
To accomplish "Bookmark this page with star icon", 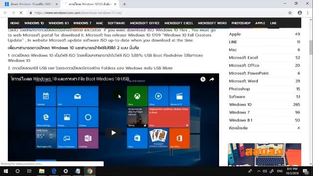I will 290,13.
